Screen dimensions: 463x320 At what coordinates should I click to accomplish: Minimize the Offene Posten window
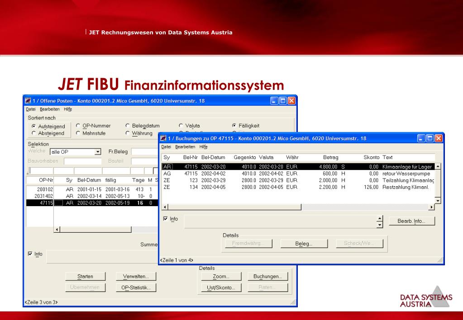(274, 101)
